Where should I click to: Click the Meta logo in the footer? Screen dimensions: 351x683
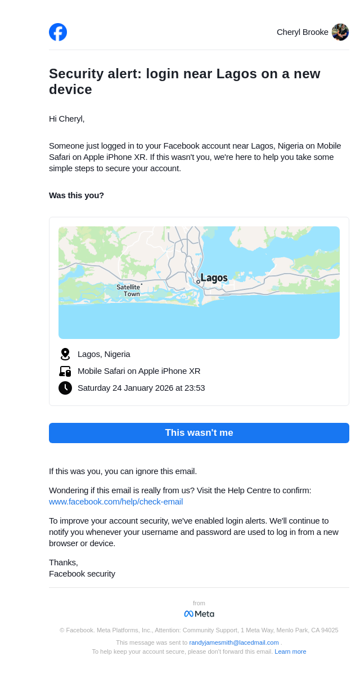click(199, 614)
